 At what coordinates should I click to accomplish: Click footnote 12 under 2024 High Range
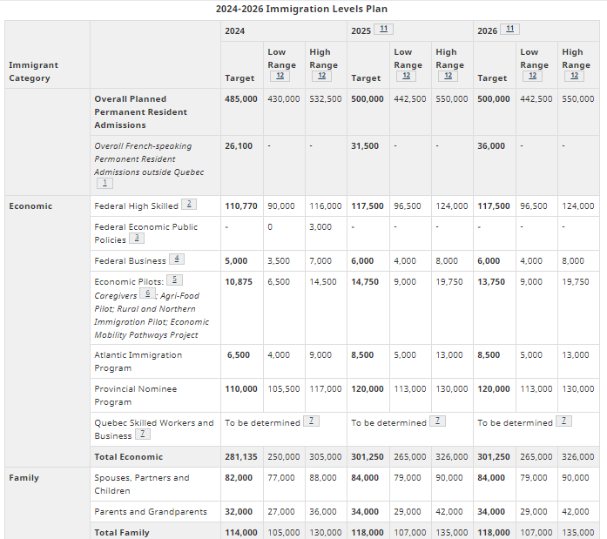point(323,77)
